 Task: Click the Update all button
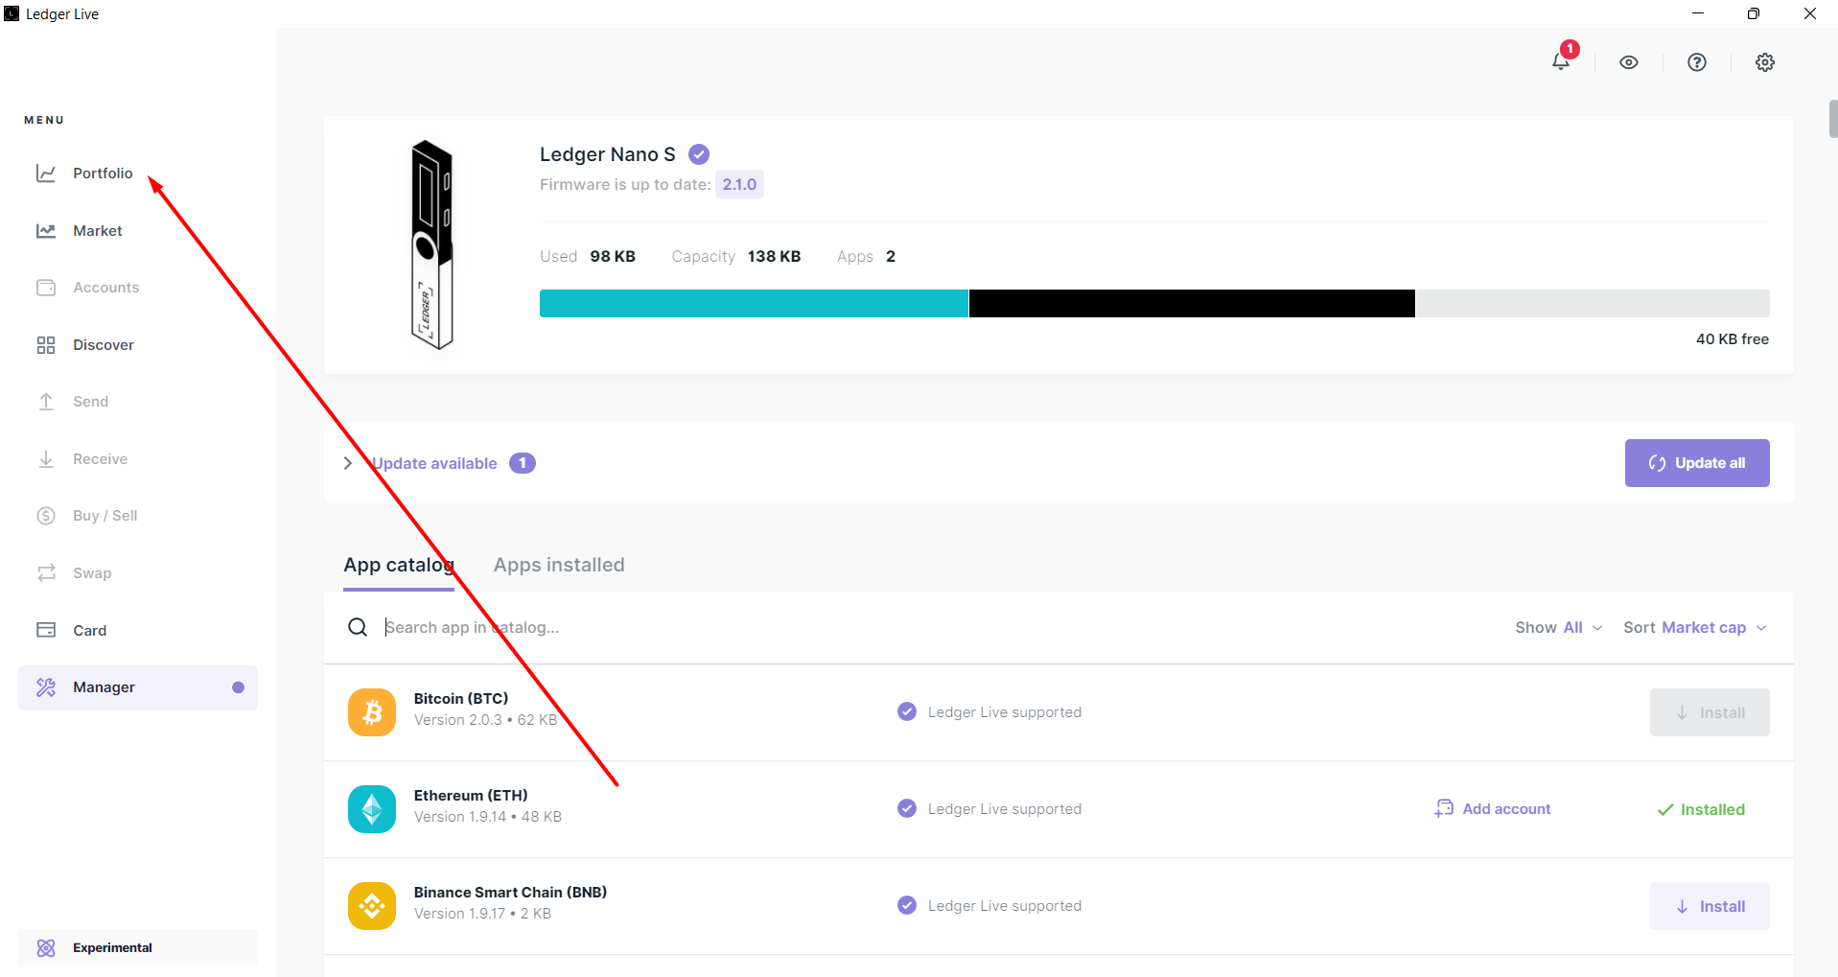(x=1697, y=463)
